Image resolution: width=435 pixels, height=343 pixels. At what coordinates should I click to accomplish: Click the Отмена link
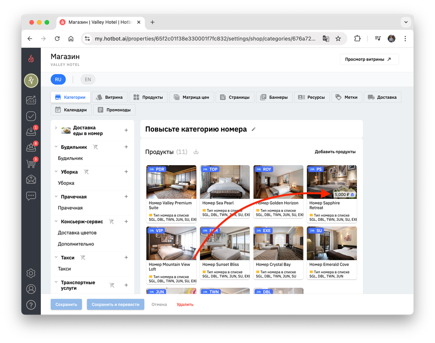click(x=159, y=304)
